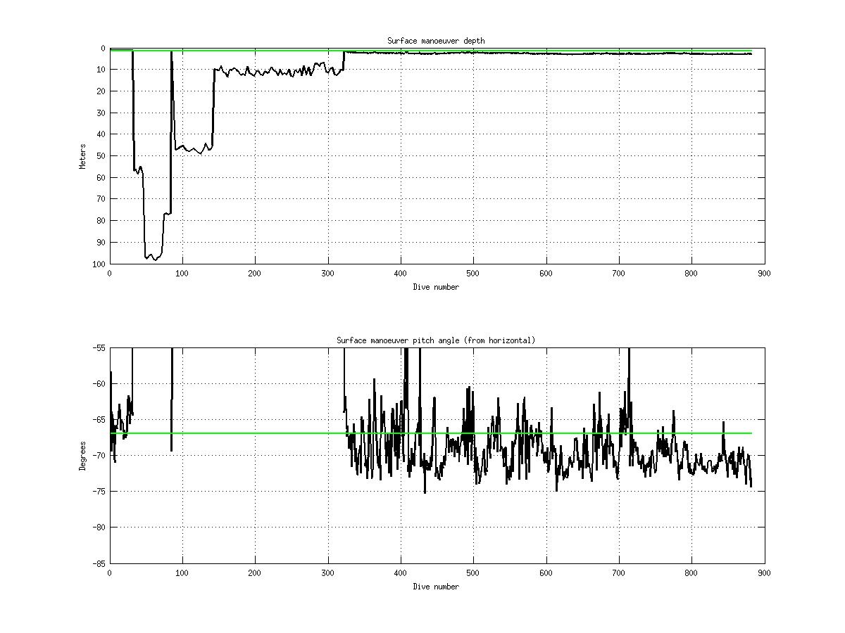Click "Dive number" label under the pitch plot
The image size is (845, 633).
436,587
